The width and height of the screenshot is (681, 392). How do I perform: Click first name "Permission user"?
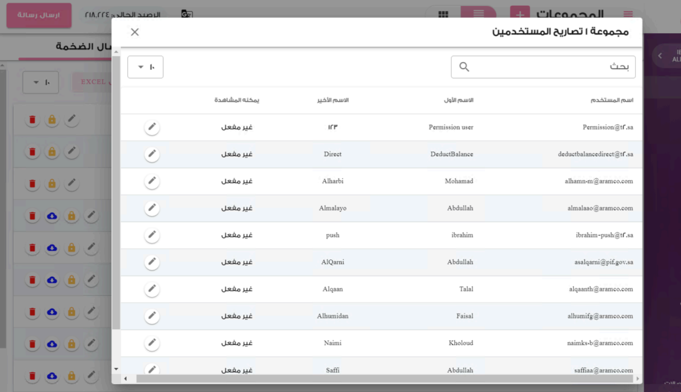[x=451, y=127]
